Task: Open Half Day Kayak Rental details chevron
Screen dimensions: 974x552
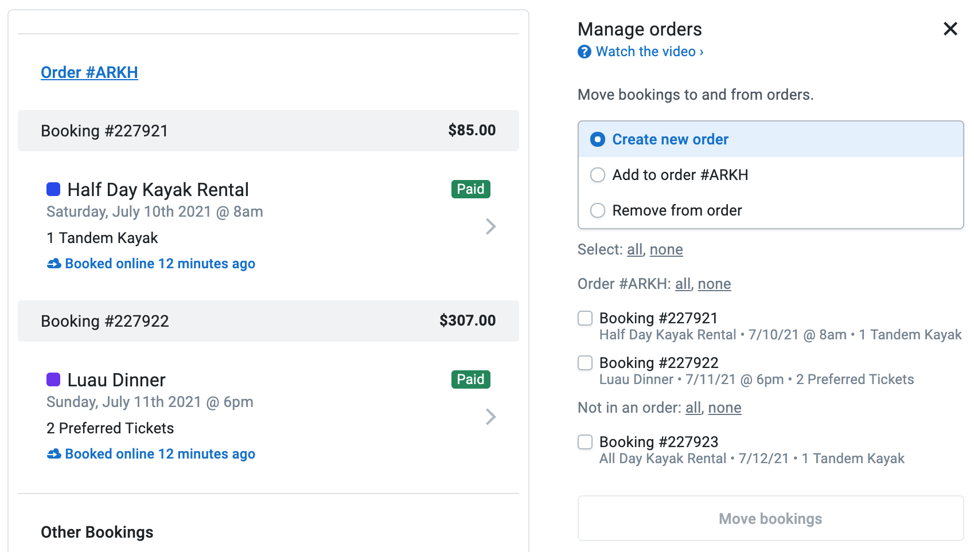Action: click(490, 226)
